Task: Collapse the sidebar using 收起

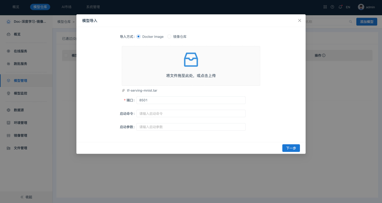Action: 26,197
